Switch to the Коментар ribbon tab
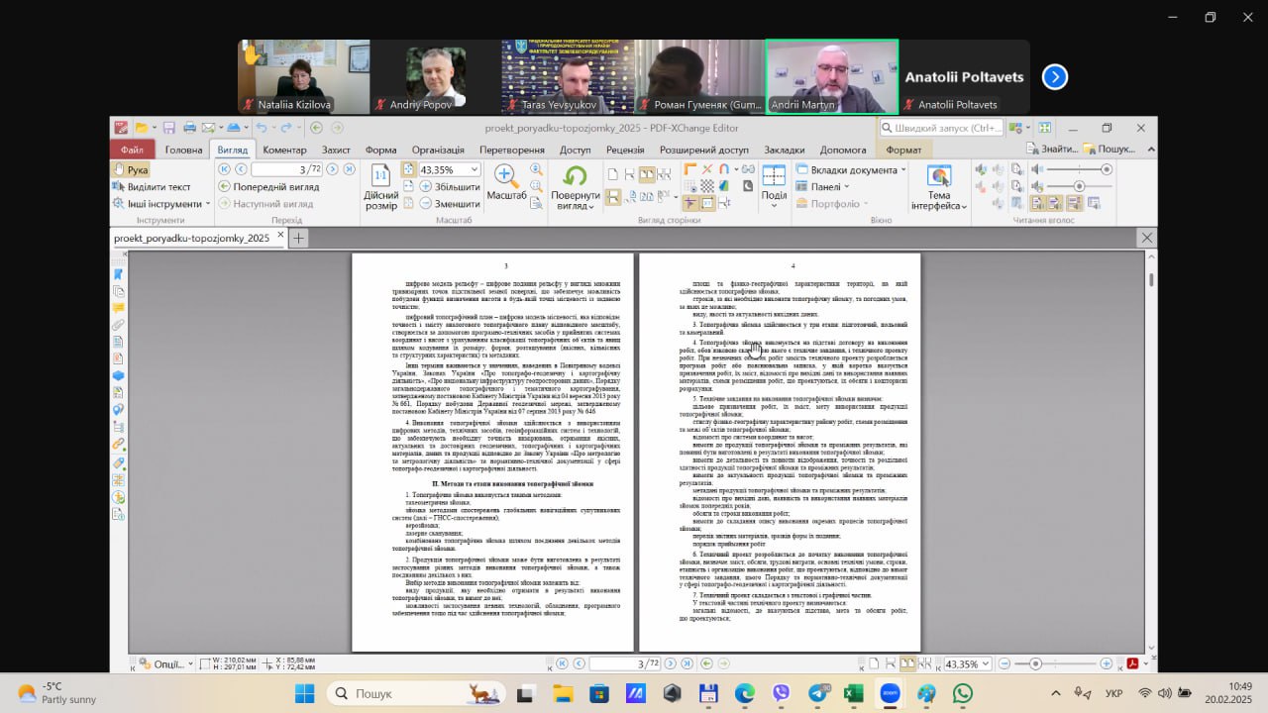 pyautogui.click(x=284, y=150)
